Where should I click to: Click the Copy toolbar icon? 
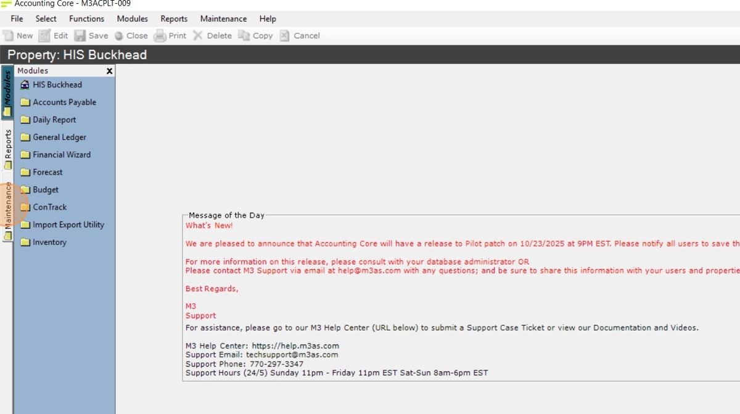pyautogui.click(x=244, y=36)
